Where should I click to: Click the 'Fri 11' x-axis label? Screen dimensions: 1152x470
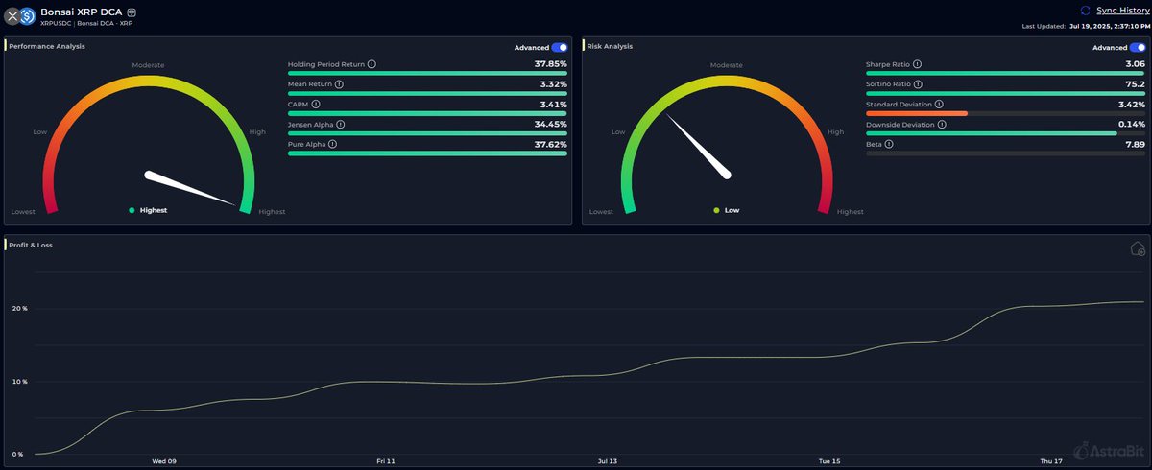pos(385,461)
